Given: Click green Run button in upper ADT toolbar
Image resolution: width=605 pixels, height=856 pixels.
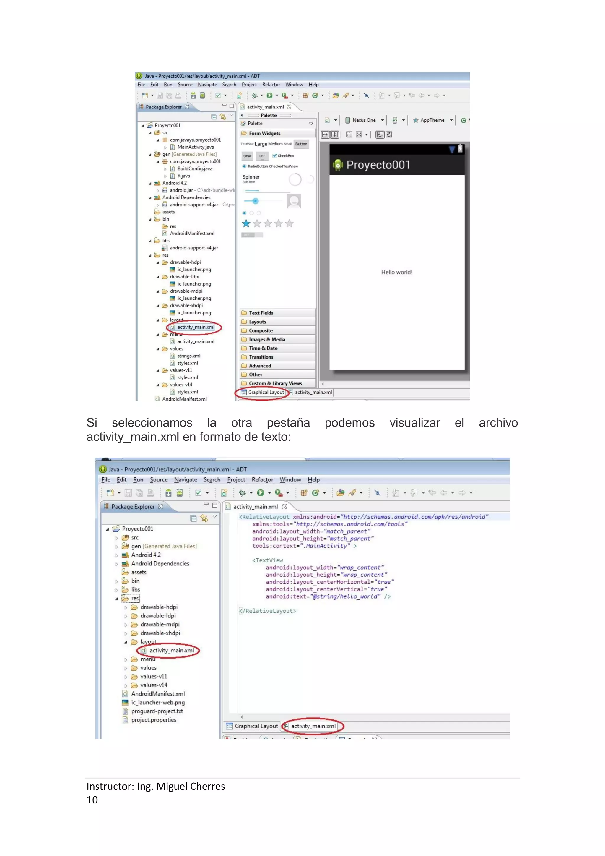Looking at the screenshot, I should point(269,96).
